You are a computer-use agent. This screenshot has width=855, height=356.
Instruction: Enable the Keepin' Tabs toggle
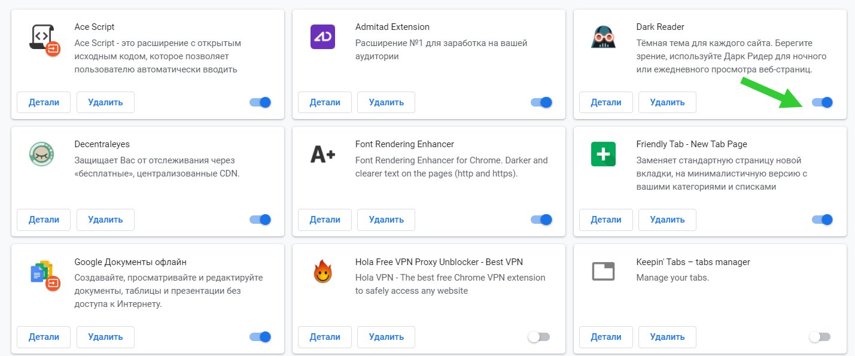click(820, 337)
